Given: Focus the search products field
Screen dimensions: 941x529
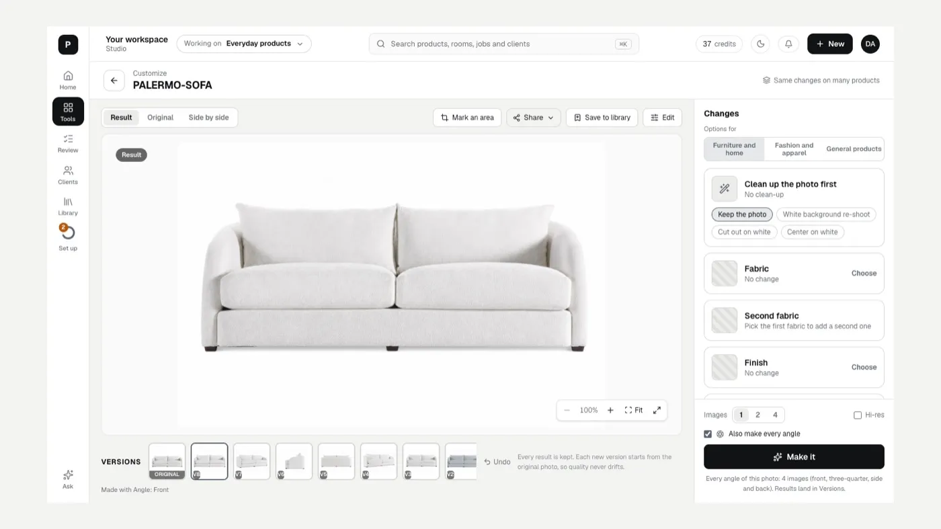Looking at the screenshot, I should click(x=504, y=44).
